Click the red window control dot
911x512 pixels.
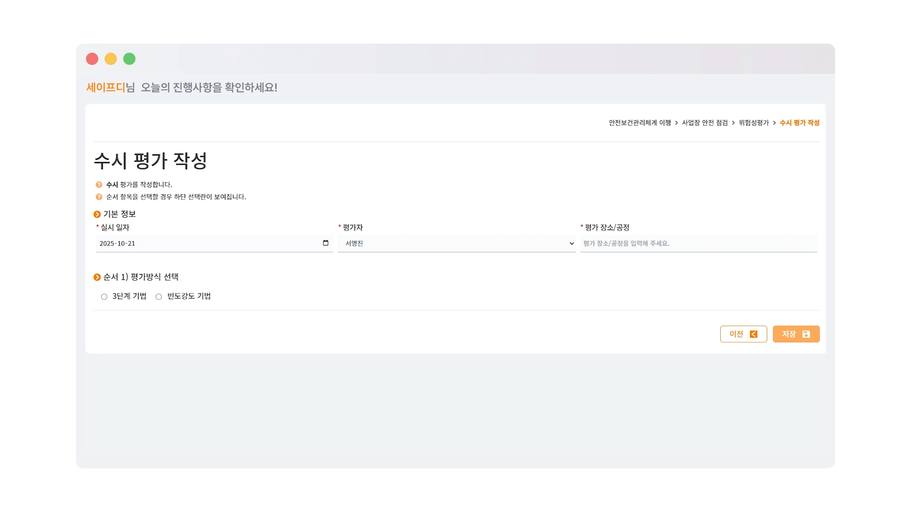[x=92, y=58]
